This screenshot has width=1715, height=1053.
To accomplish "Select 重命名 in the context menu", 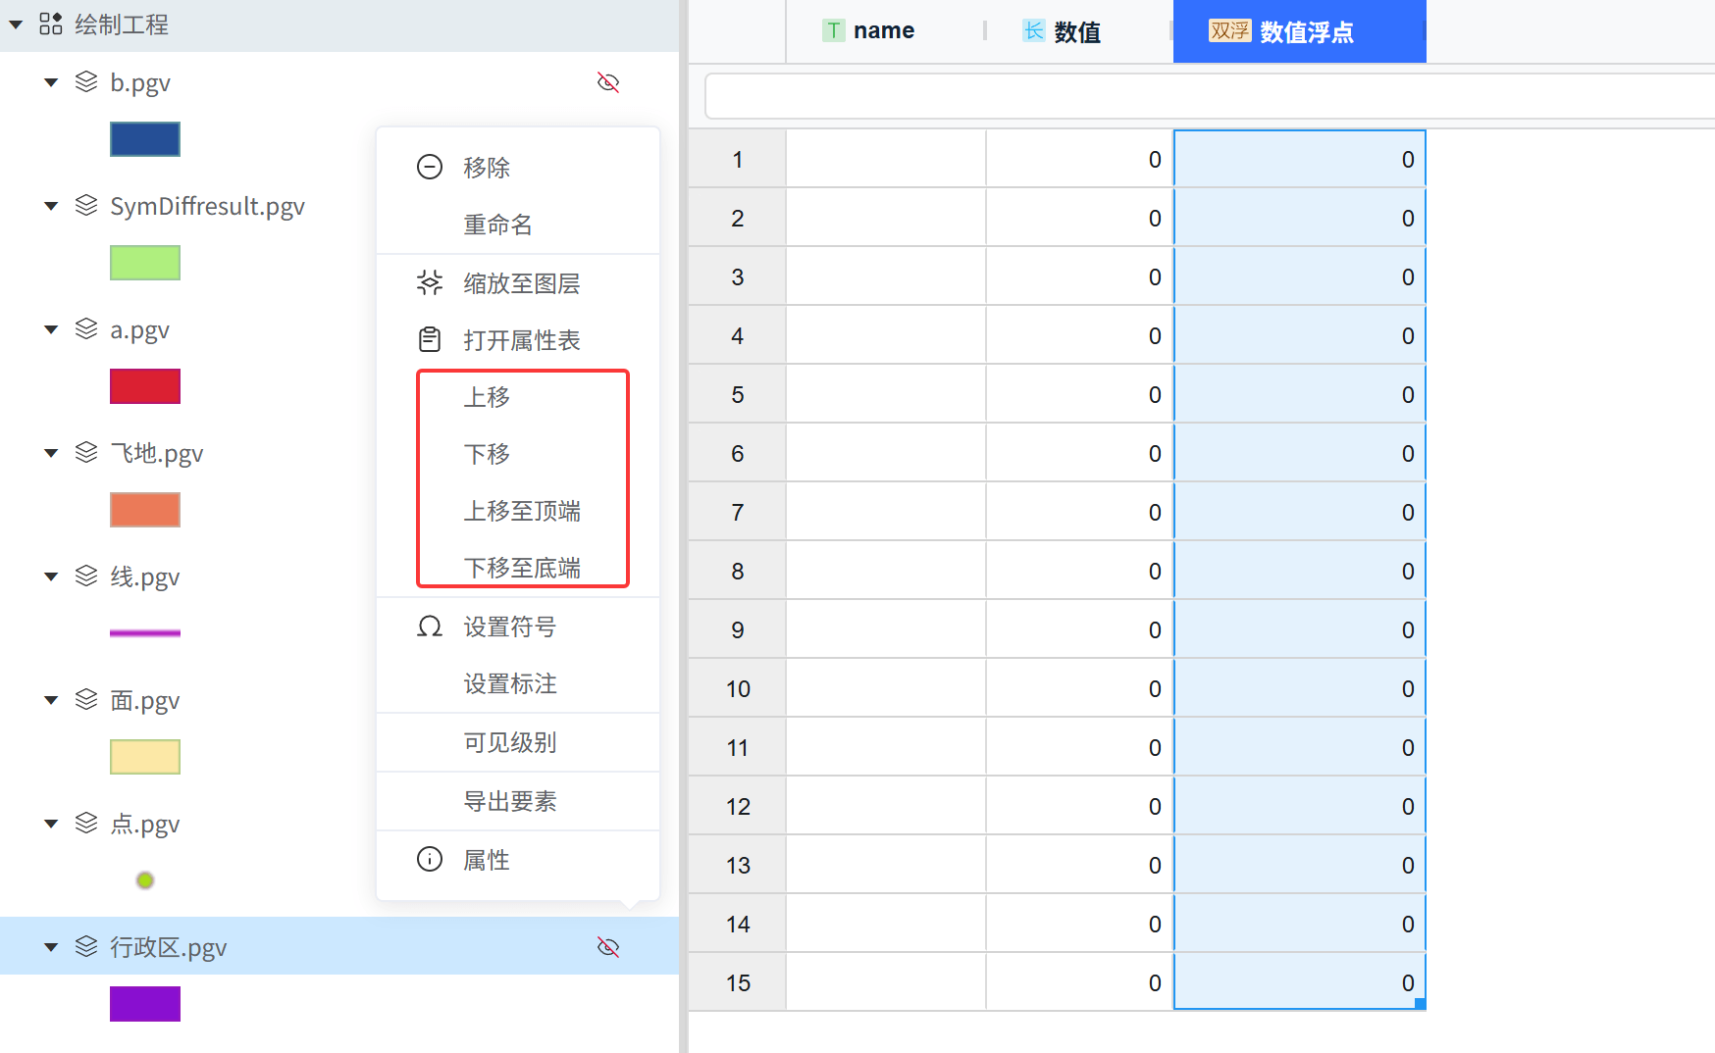I will 497,225.
